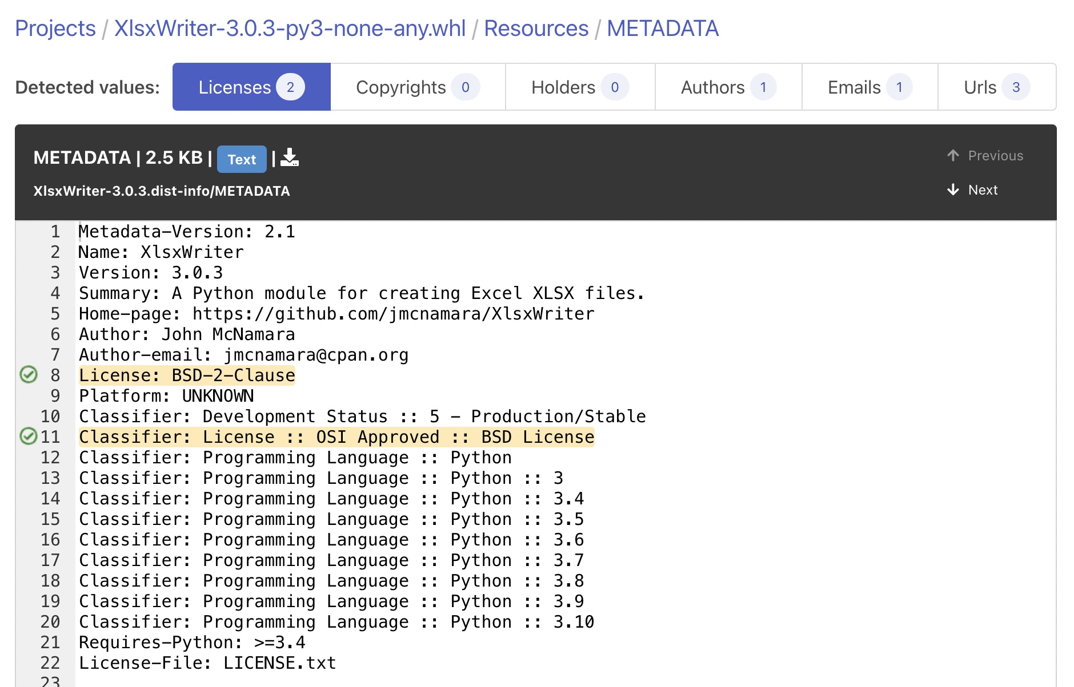Click line number 11 in the gutter
Viewport: 1074px width, 687px height.
coord(51,437)
